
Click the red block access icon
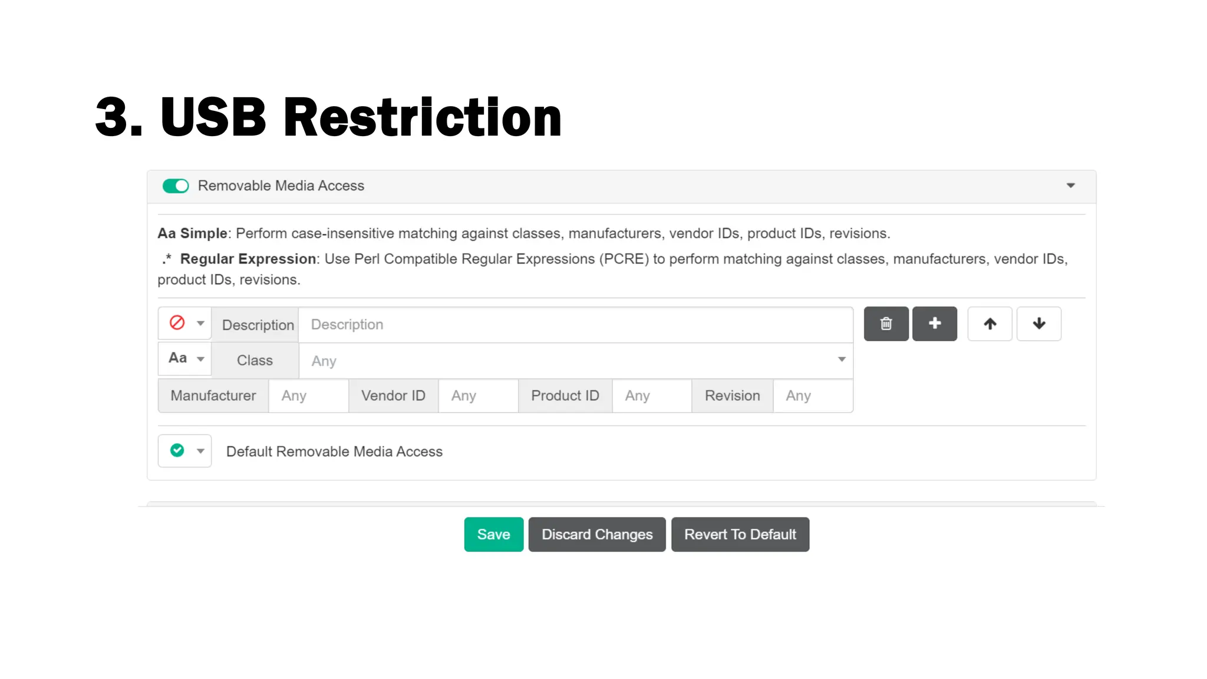[x=177, y=323]
